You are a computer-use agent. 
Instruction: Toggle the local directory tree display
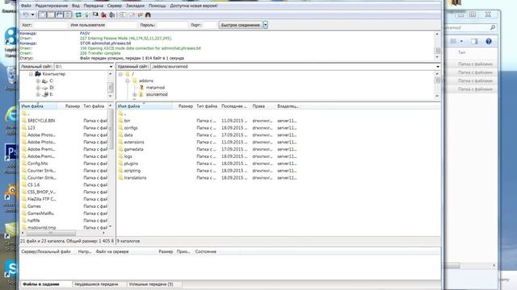(51, 14)
